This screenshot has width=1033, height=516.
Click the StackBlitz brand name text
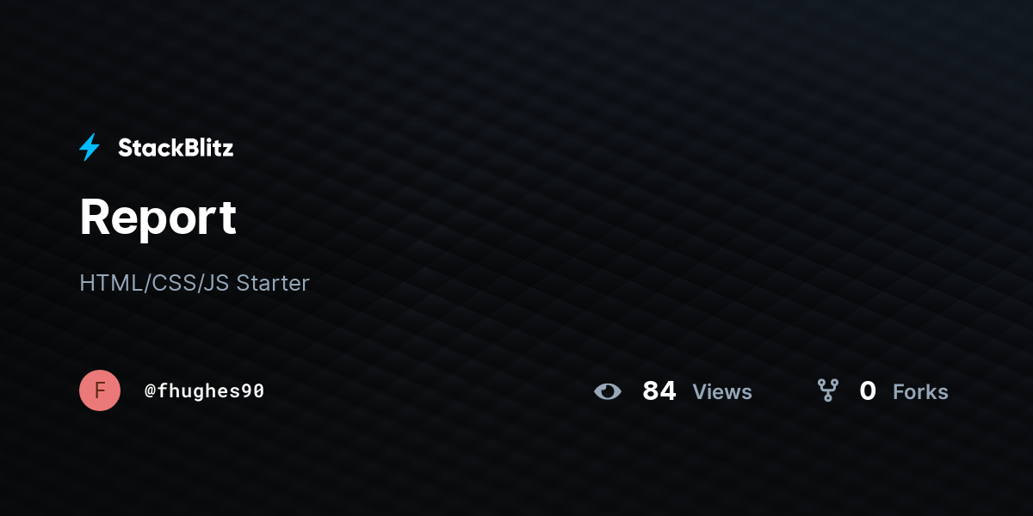(176, 148)
